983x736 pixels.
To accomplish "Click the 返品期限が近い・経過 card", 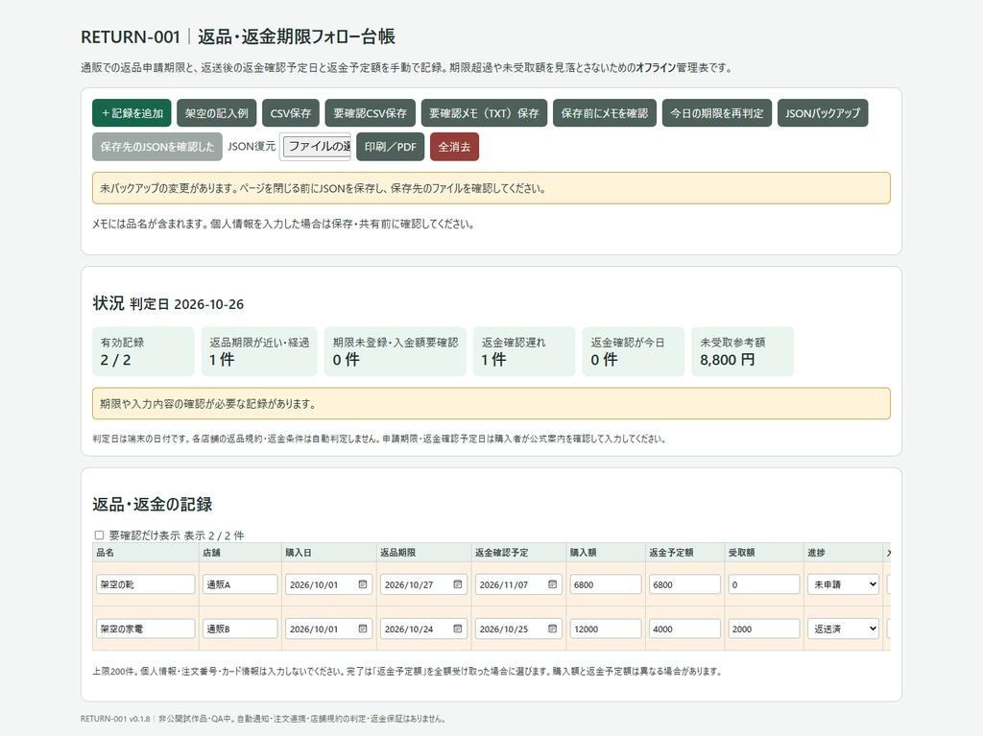I will point(259,352).
